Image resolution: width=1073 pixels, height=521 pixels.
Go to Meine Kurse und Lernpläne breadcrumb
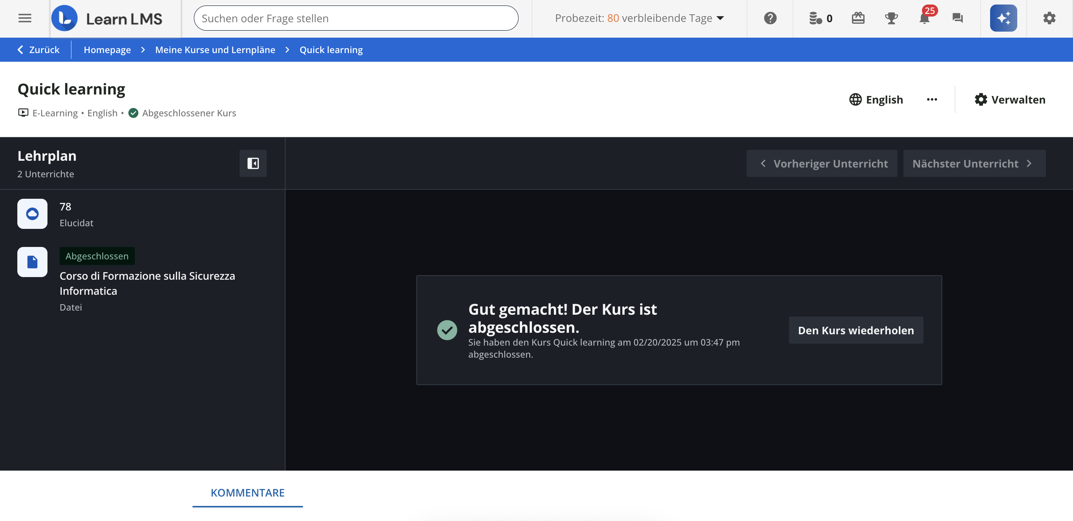tap(215, 50)
